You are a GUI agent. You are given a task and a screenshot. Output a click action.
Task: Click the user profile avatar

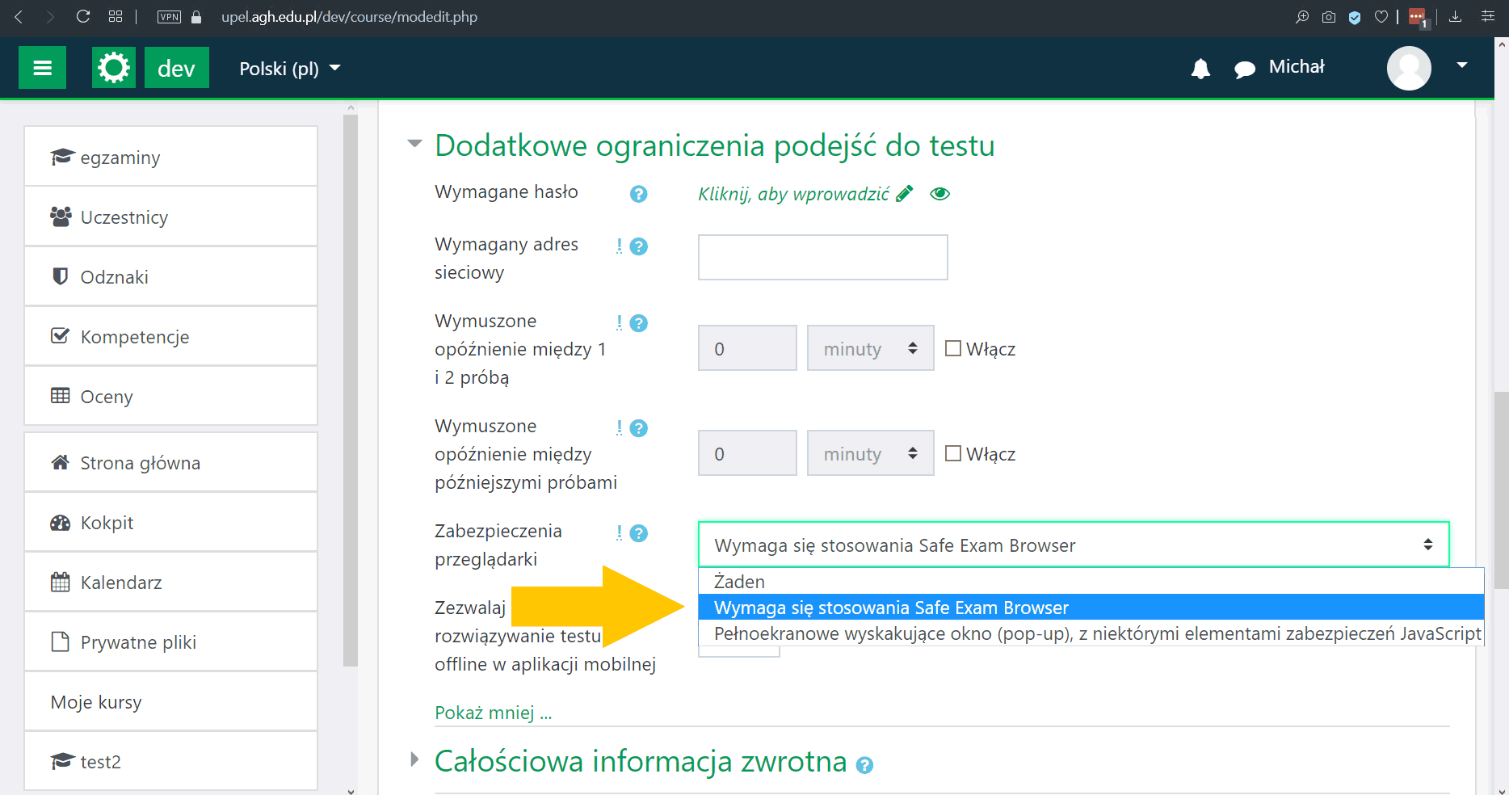click(x=1409, y=68)
